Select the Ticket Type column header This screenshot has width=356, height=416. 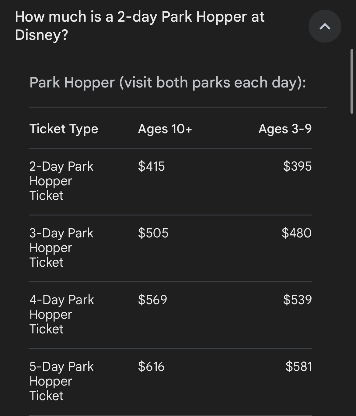pyautogui.click(x=64, y=129)
